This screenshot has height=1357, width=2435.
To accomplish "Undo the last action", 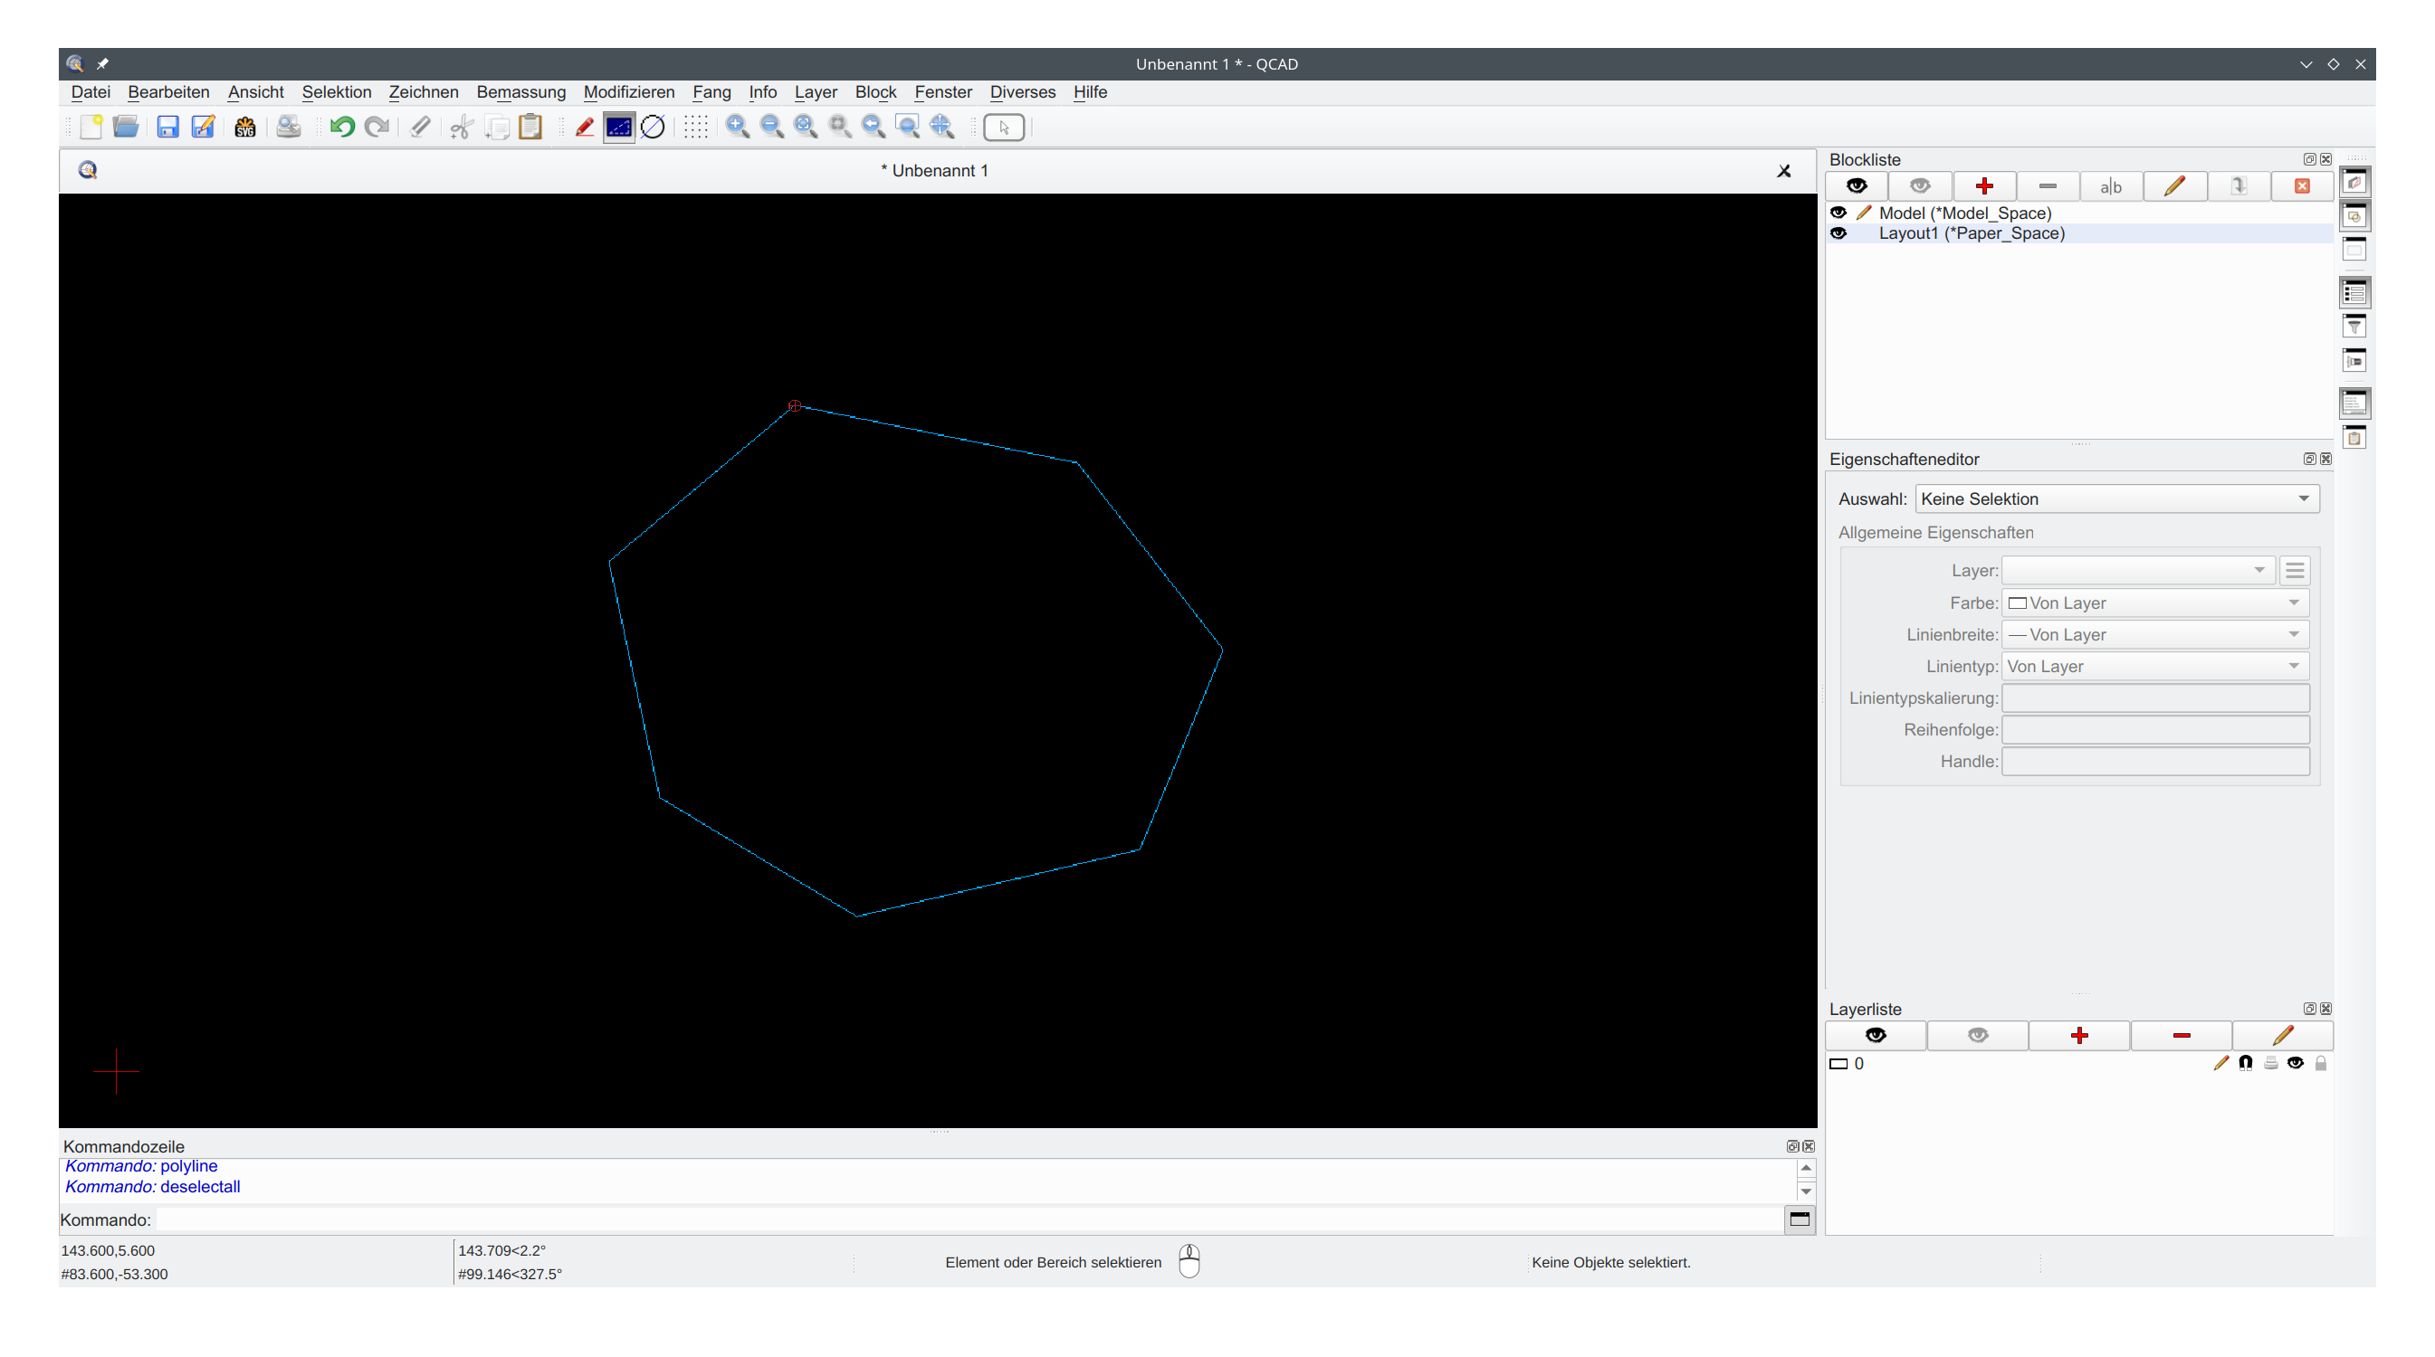I will (342, 127).
